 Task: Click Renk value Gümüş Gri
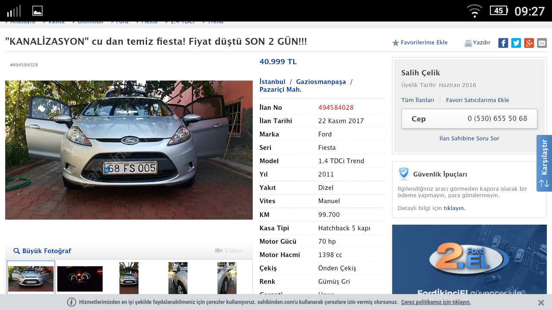pyautogui.click(x=334, y=282)
